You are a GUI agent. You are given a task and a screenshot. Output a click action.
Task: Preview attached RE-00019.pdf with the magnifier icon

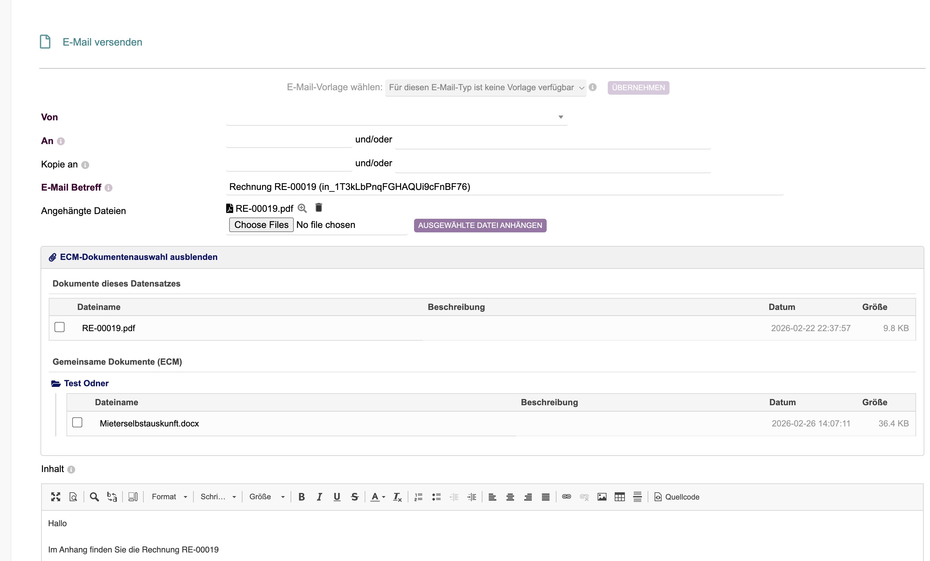point(302,208)
